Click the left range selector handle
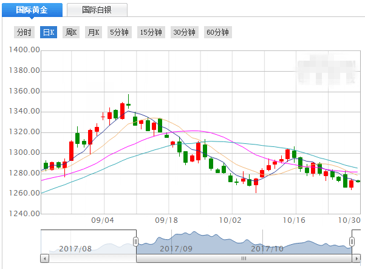This screenshot has height=269, width=365. point(136,241)
